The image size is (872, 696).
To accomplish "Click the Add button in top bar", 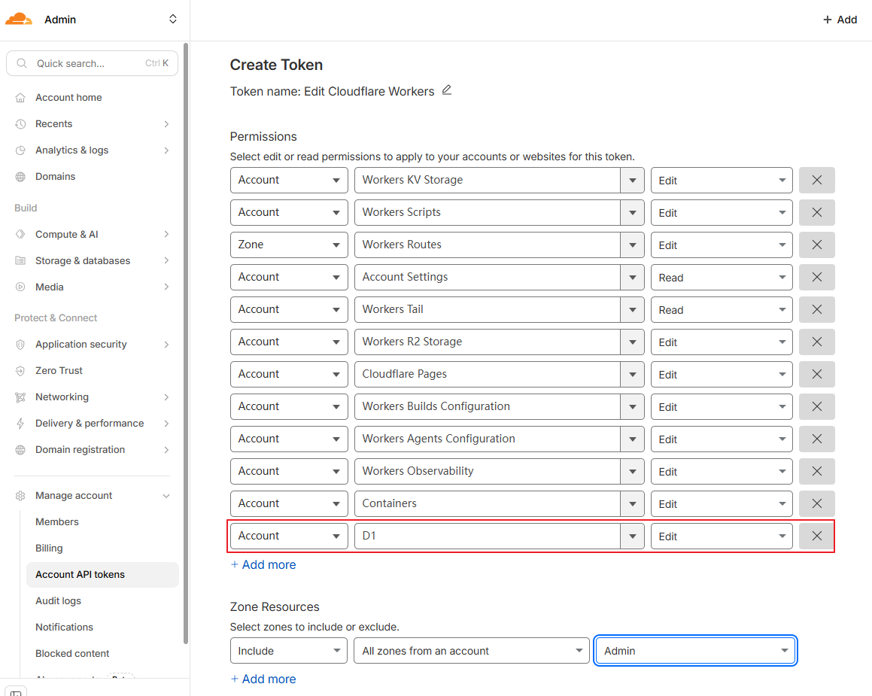I will 840,20.
